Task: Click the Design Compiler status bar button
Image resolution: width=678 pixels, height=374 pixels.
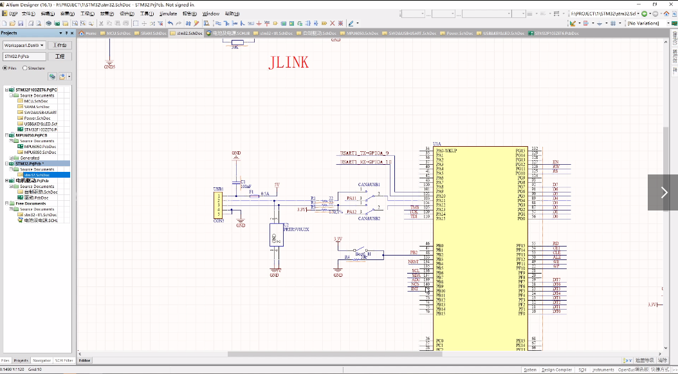Action: click(557, 369)
